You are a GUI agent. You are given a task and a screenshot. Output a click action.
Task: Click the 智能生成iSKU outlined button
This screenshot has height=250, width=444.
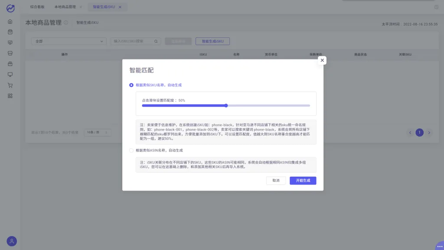coord(212,41)
